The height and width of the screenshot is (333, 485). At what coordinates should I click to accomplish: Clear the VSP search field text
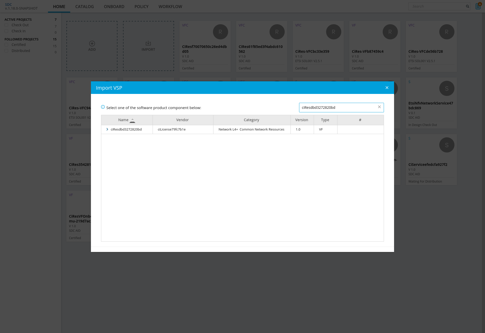(379, 107)
